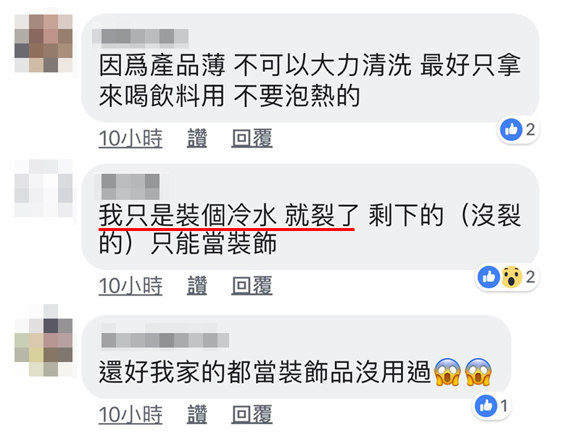Click the reaction count 2 on first comment
580x433 pixels.
coord(531,130)
